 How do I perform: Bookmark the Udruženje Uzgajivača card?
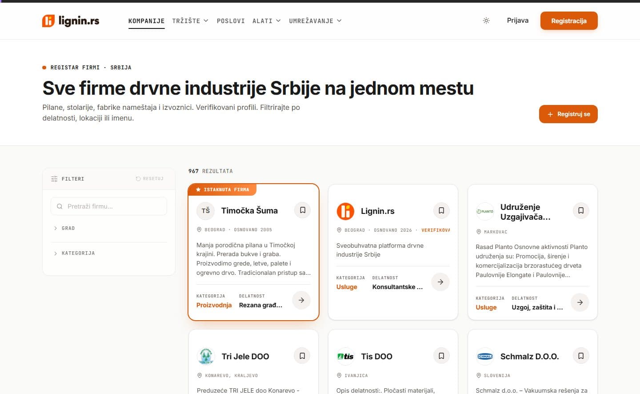(x=581, y=211)
